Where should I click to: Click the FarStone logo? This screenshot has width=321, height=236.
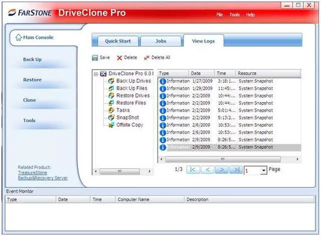[x=30, y=13]
